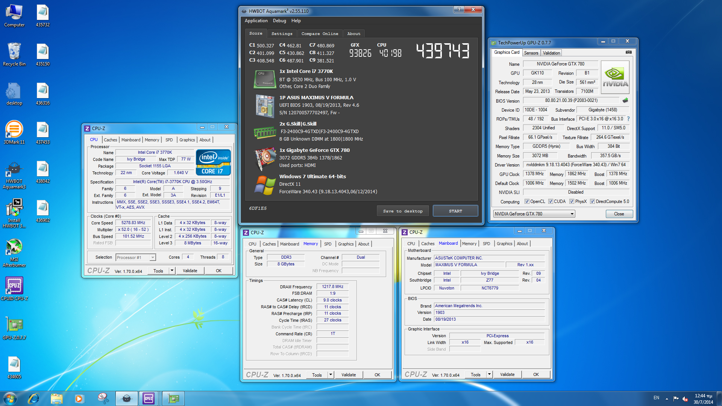Open Caches tab in CPU-Z CPU window
This screenshot has width=722, height=406.
(x=110, y=140)
